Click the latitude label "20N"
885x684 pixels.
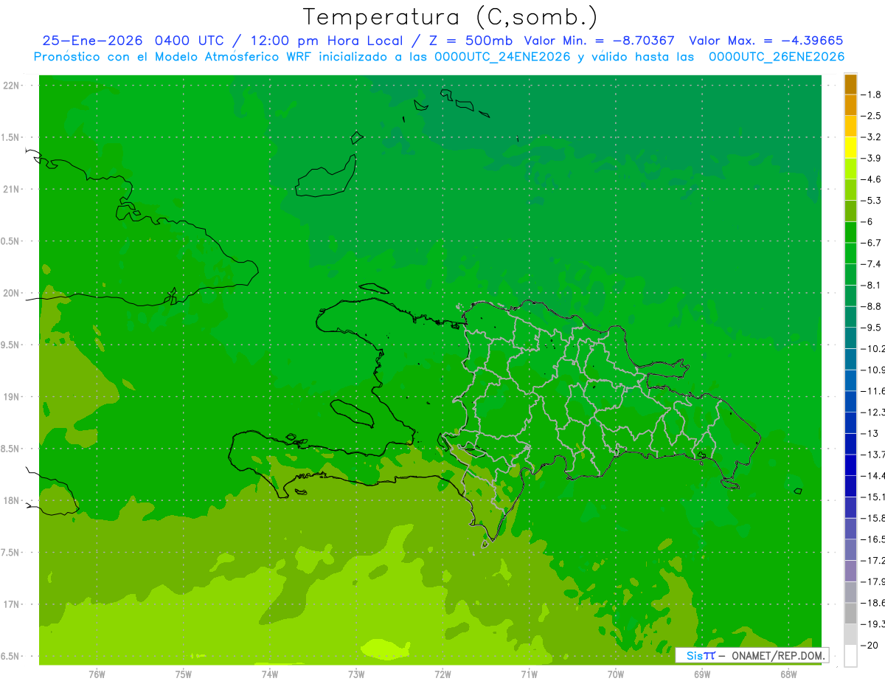click(11, 293)
